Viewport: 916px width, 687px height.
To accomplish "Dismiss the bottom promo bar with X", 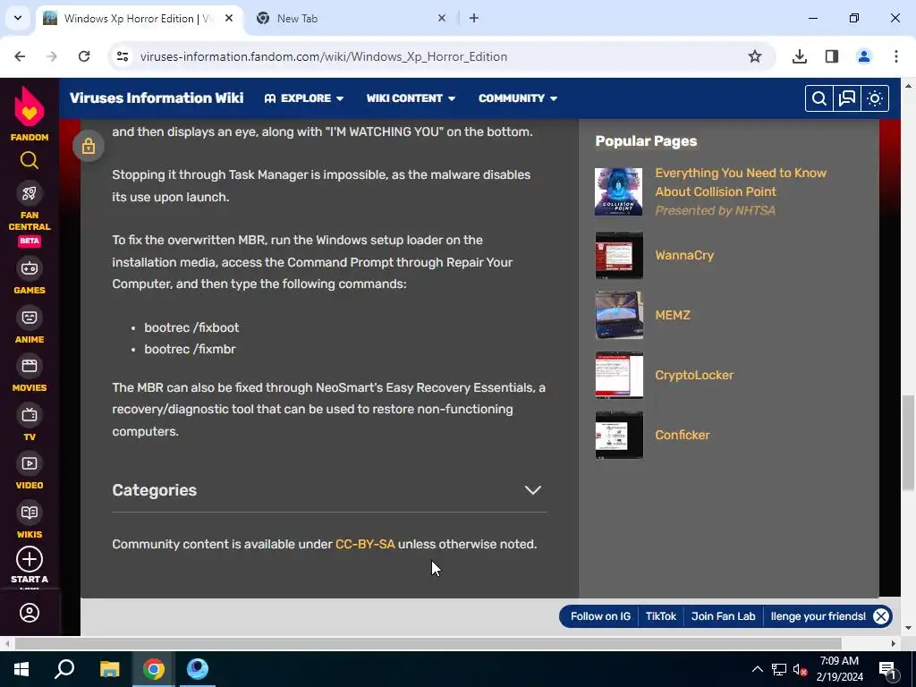I will tap(881, 616).
